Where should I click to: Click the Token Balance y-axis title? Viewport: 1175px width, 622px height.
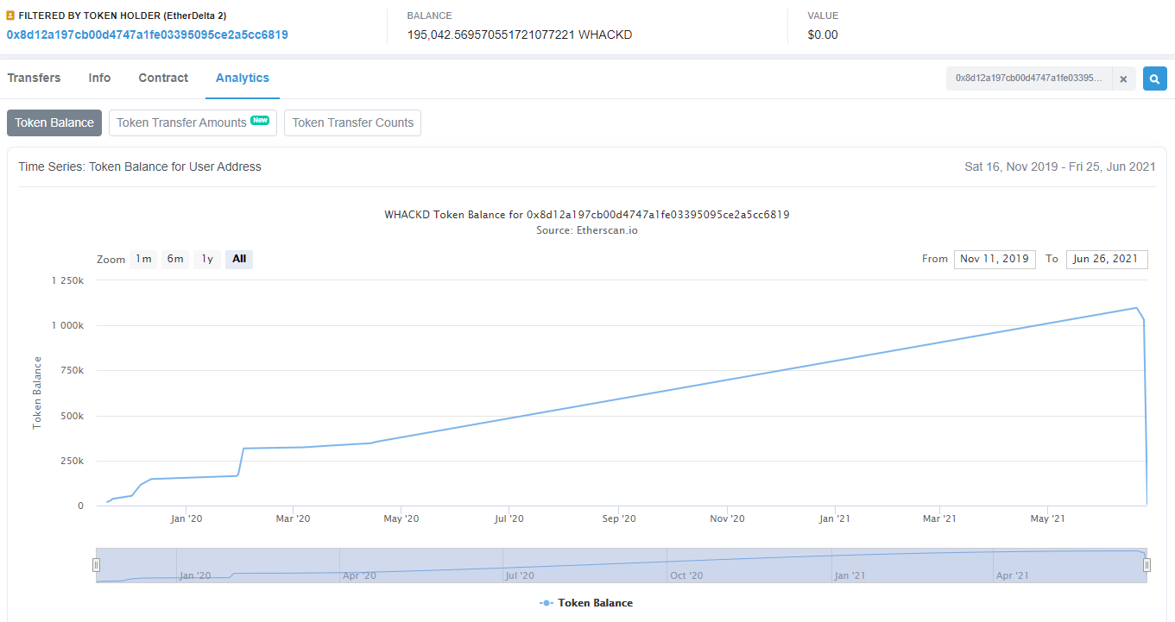pos(37,393)
